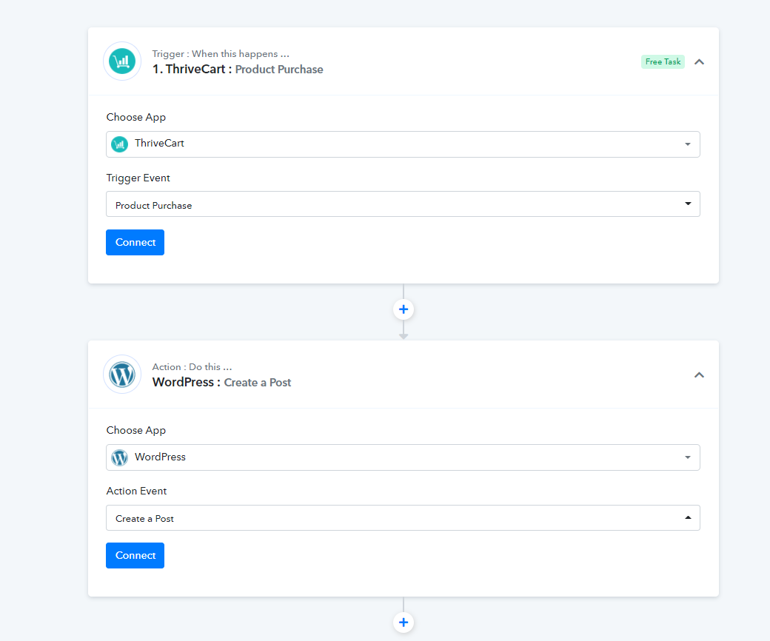Add a step between trigger and action
The height and width of the screenshot is (641, 770).
pos(404,309)
